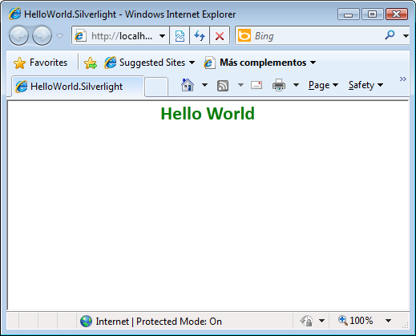Click the status bar privacy lock icon
The image size is (416, 336).
[307, 321]
